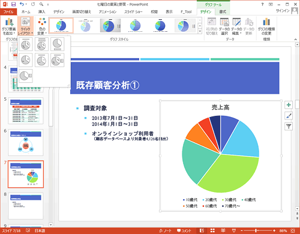This screenshot has width=300, height=234.
Task: Expand the グラフ要素を追加 dropdown
Action: coord(9,26)
